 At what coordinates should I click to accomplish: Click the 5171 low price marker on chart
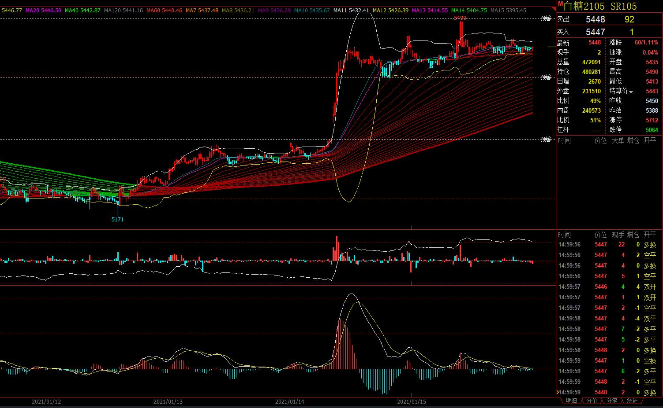pos(117,219)
